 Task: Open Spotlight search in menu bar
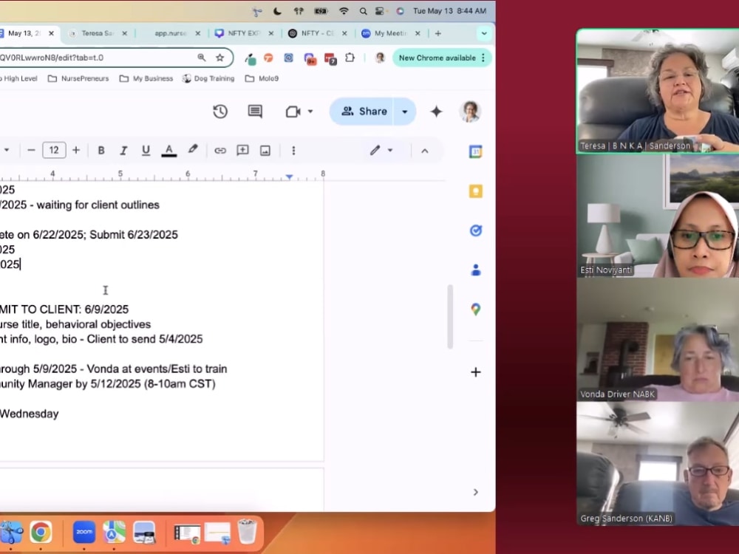coord(363,11)
